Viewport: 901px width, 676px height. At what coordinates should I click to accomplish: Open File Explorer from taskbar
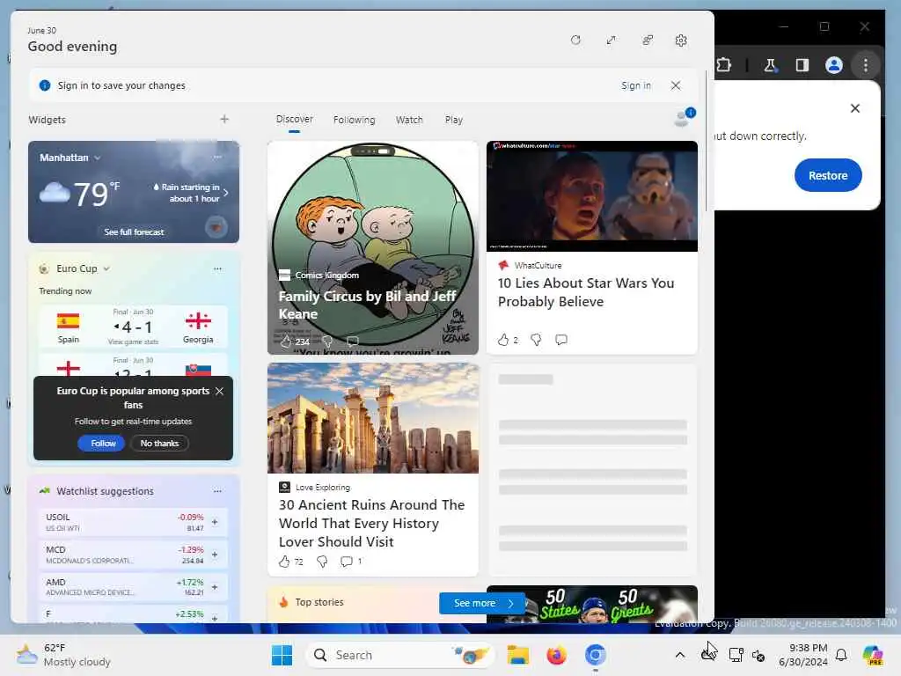(517, 655)
